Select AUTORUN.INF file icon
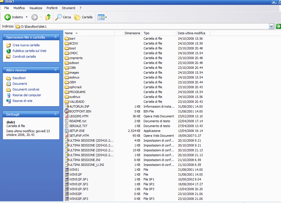281x203 pixels. point(67,106)
